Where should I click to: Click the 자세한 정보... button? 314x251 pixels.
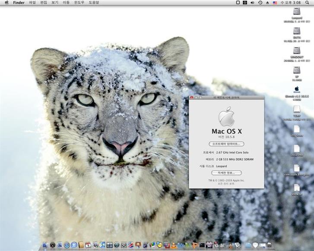pos(226,173)
